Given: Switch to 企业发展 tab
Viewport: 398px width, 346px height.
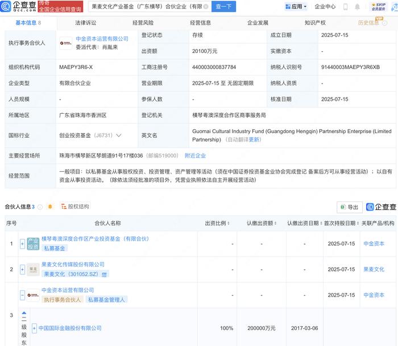Looking at the screenshot, I should [x=258, y=23].
